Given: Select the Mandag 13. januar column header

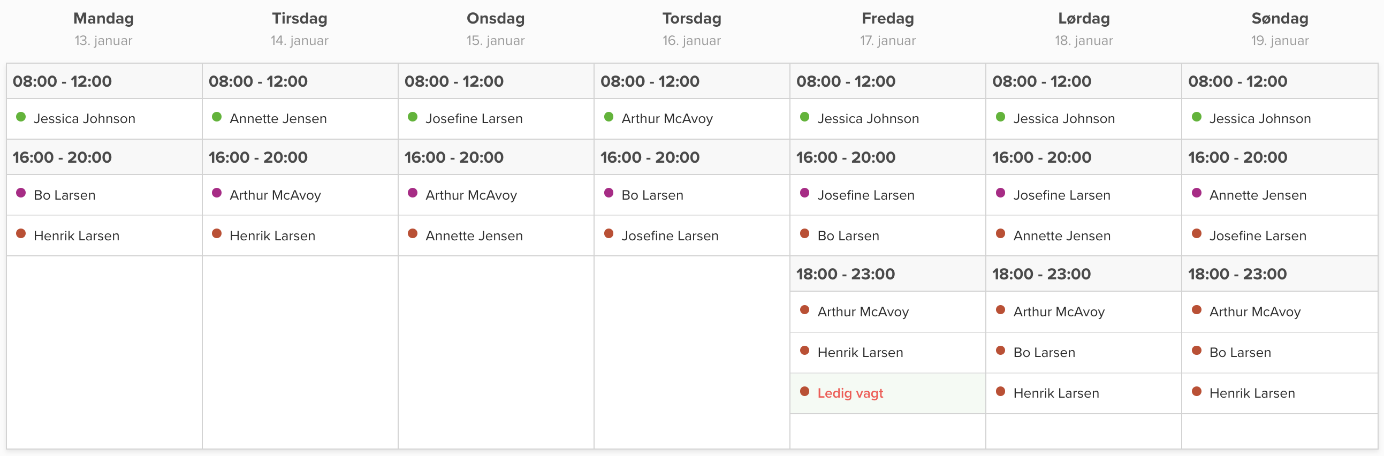Looking at the screenshot, I should click(x=104, y=28).
